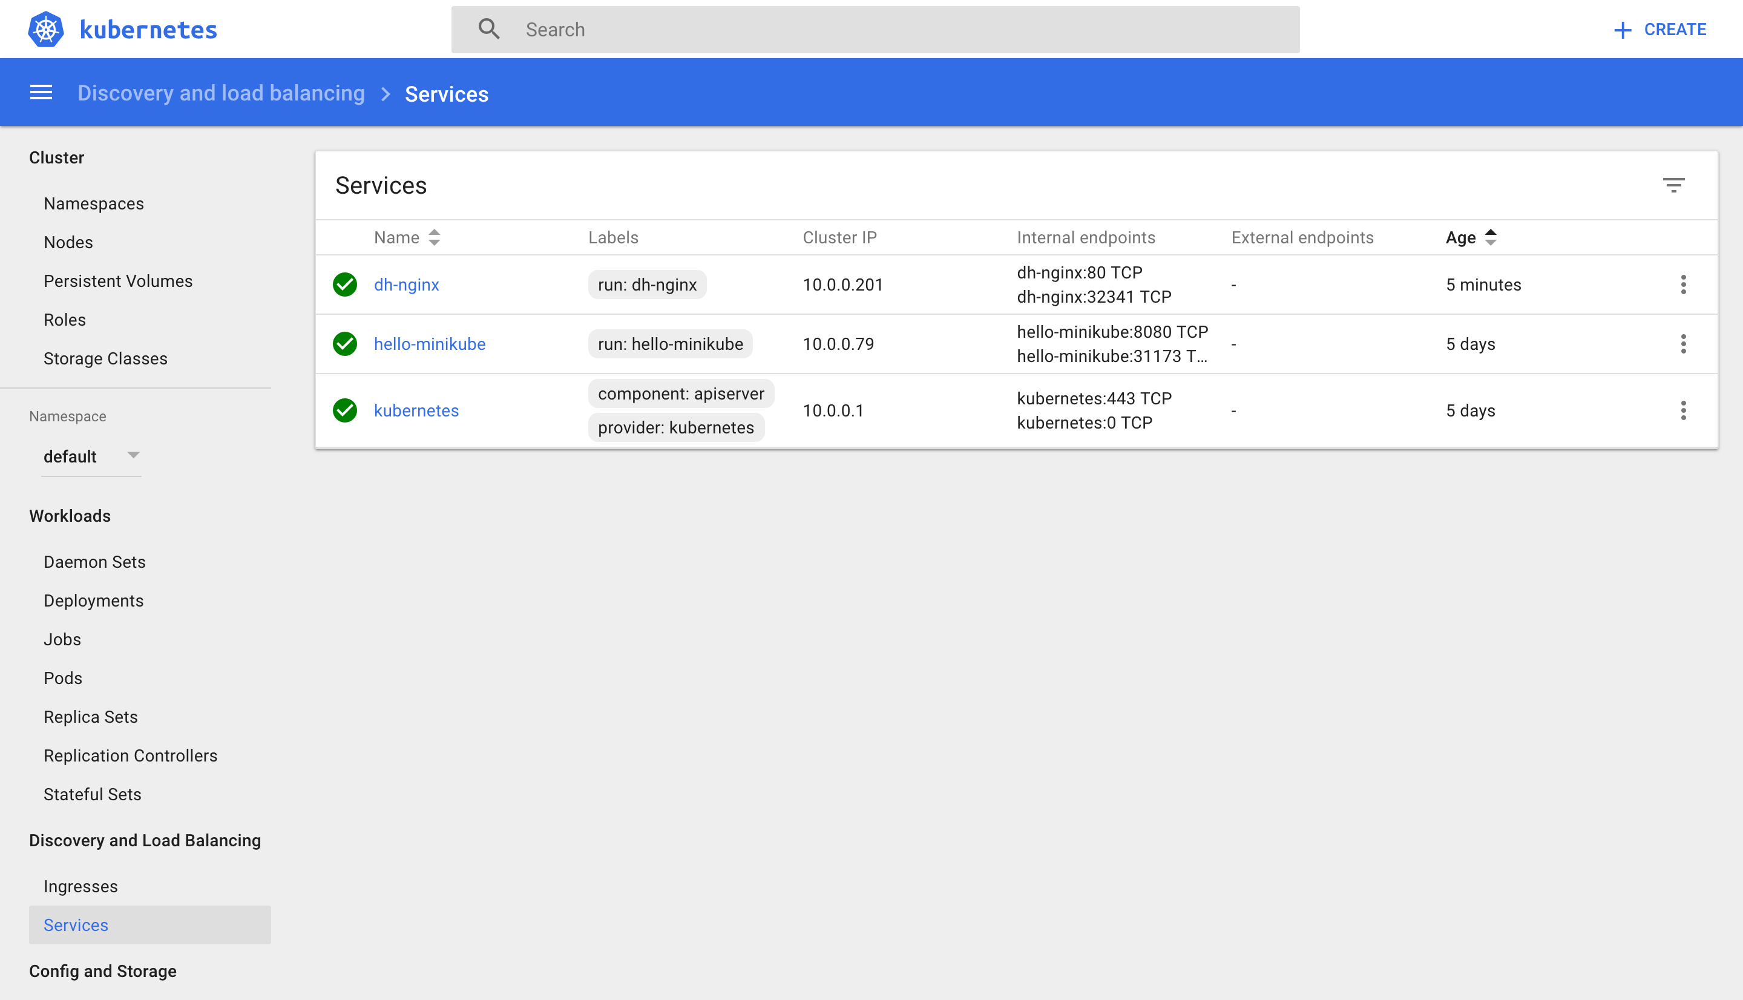Open Ingresses in the sidebar
The height and width of the screenshot is (1000, 1743).
tap(81, 886)
